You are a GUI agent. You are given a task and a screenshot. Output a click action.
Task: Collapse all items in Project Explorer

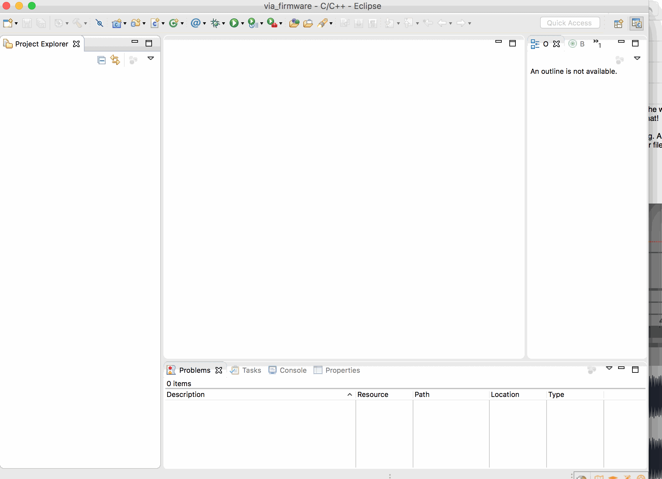pyautogui.click(x=101, y=59)
